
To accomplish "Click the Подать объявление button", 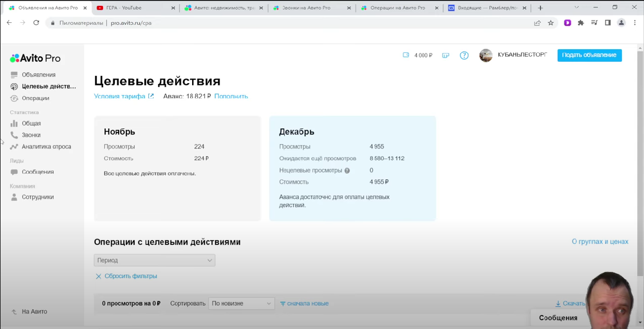I will [589, 55].
